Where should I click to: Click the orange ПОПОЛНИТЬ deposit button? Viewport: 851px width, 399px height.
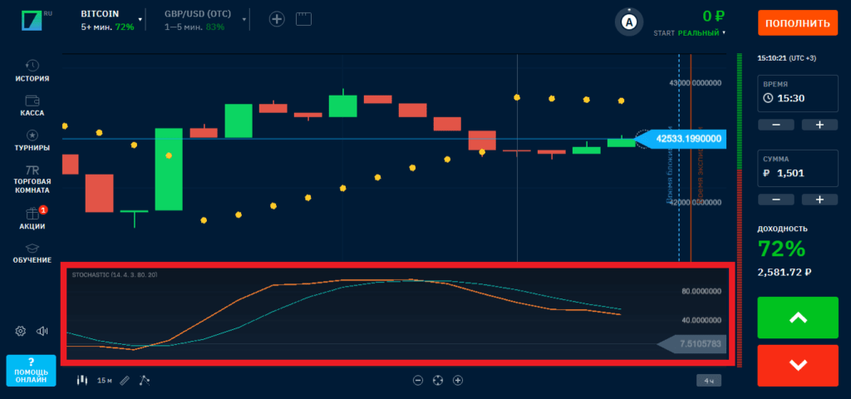point(797,22)
